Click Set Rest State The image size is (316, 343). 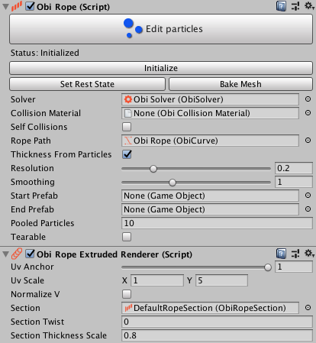(x=87, y=84)
